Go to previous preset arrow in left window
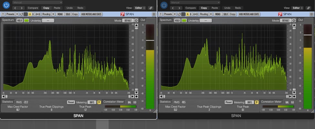 click(16, 8)
